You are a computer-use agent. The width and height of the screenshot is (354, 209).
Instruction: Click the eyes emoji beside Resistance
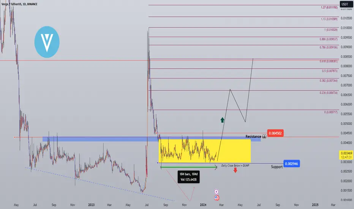click(x=264, y=137)
